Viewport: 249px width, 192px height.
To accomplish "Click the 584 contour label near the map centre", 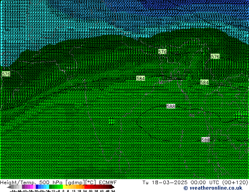I will click(141, 78).
